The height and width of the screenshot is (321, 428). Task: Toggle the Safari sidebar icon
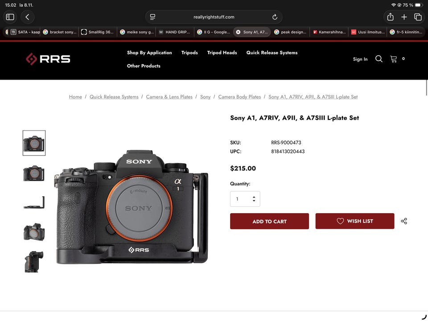10,17
